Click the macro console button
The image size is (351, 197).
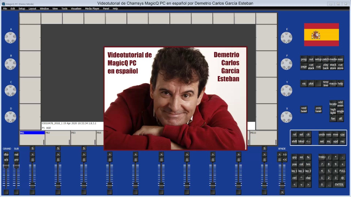pos(333,84)
